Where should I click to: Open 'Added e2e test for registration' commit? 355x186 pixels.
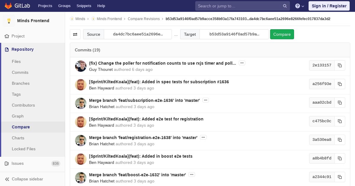click(146, 119)
